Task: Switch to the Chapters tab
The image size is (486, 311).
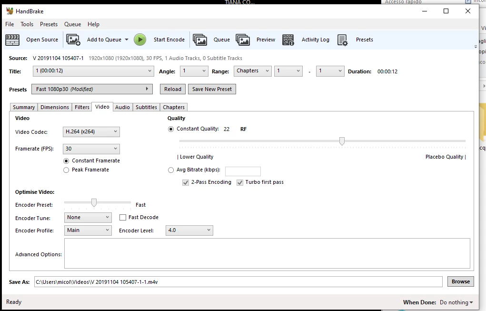Action: [x=174, y=107]
